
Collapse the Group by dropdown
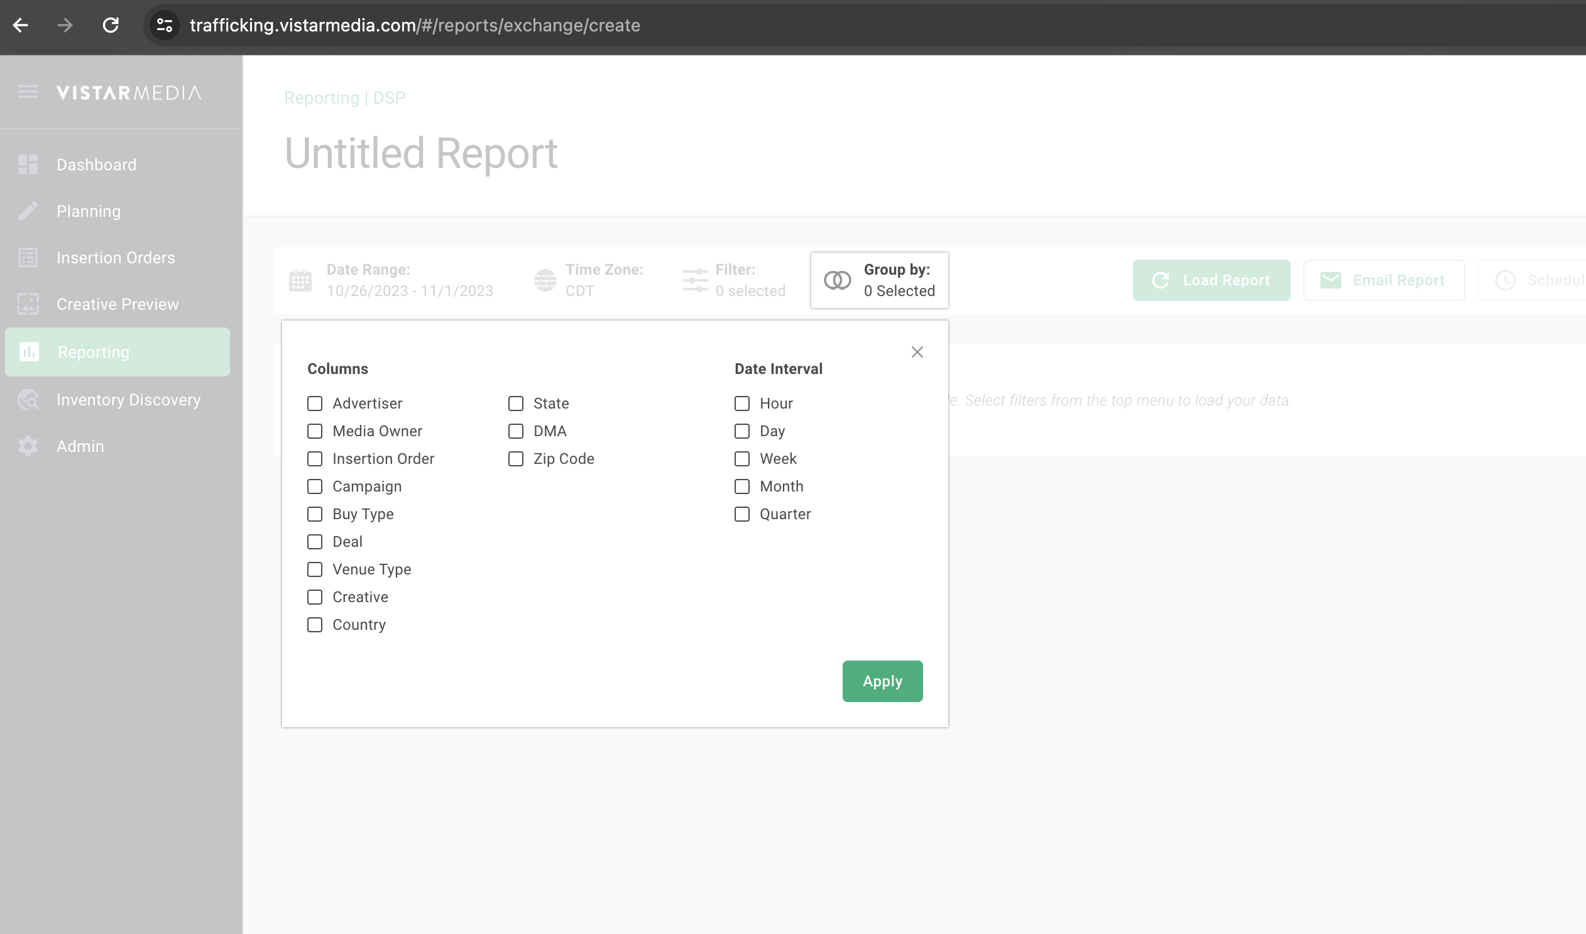(879, 280)
